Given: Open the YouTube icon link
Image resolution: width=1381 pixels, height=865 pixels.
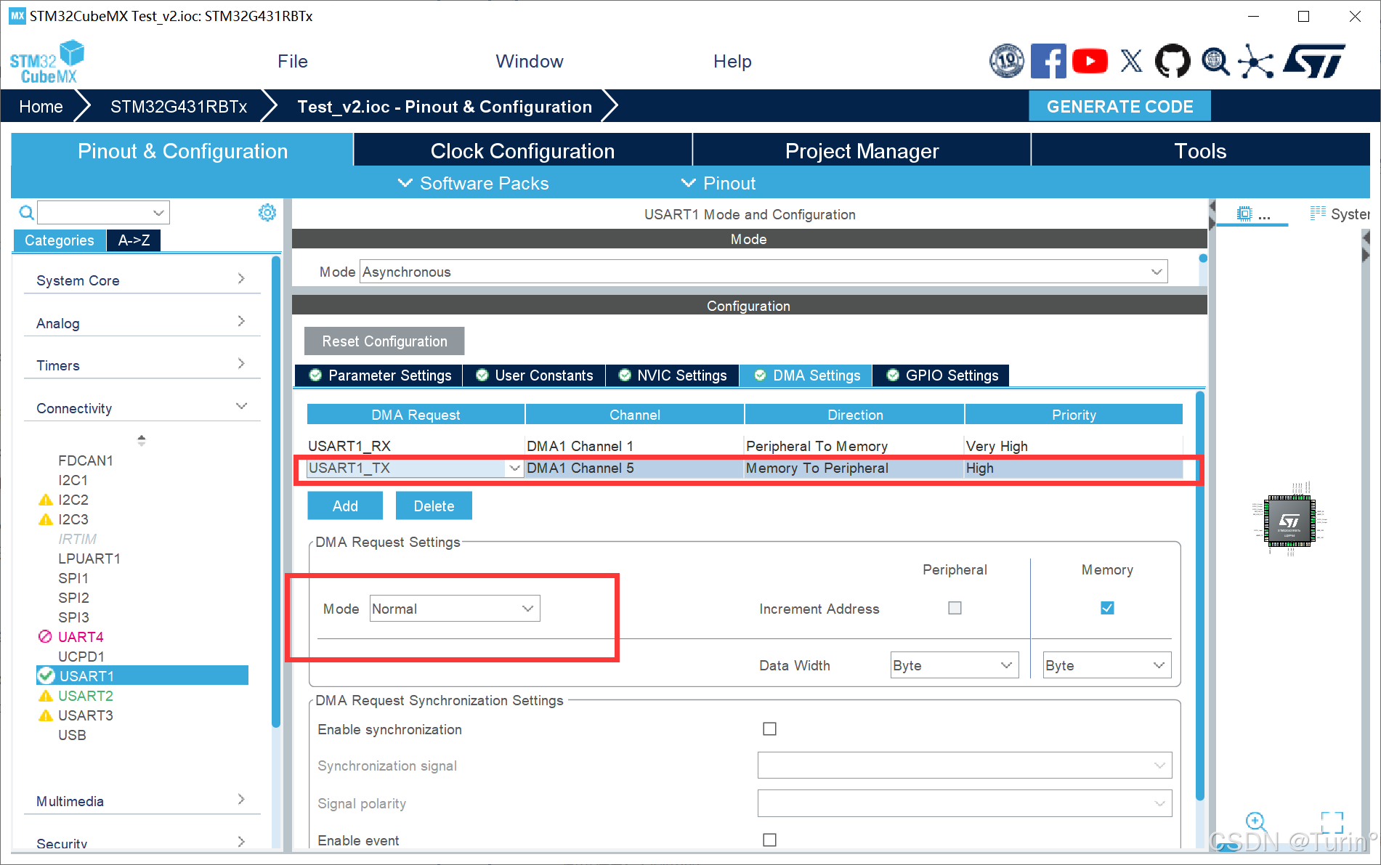Looking at the screenshot, I should tap(1090, 61).
